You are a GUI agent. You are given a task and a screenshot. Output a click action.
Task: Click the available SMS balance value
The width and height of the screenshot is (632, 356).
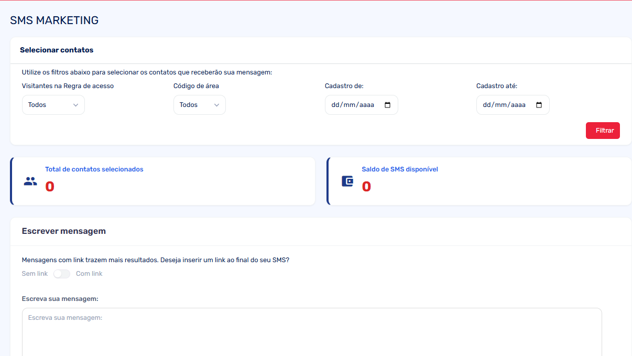pyautogui.click(x=366, y=187)
